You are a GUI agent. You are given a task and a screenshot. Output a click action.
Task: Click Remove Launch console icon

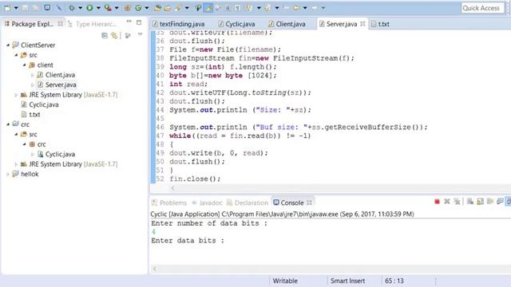click(x=447, y=202)
